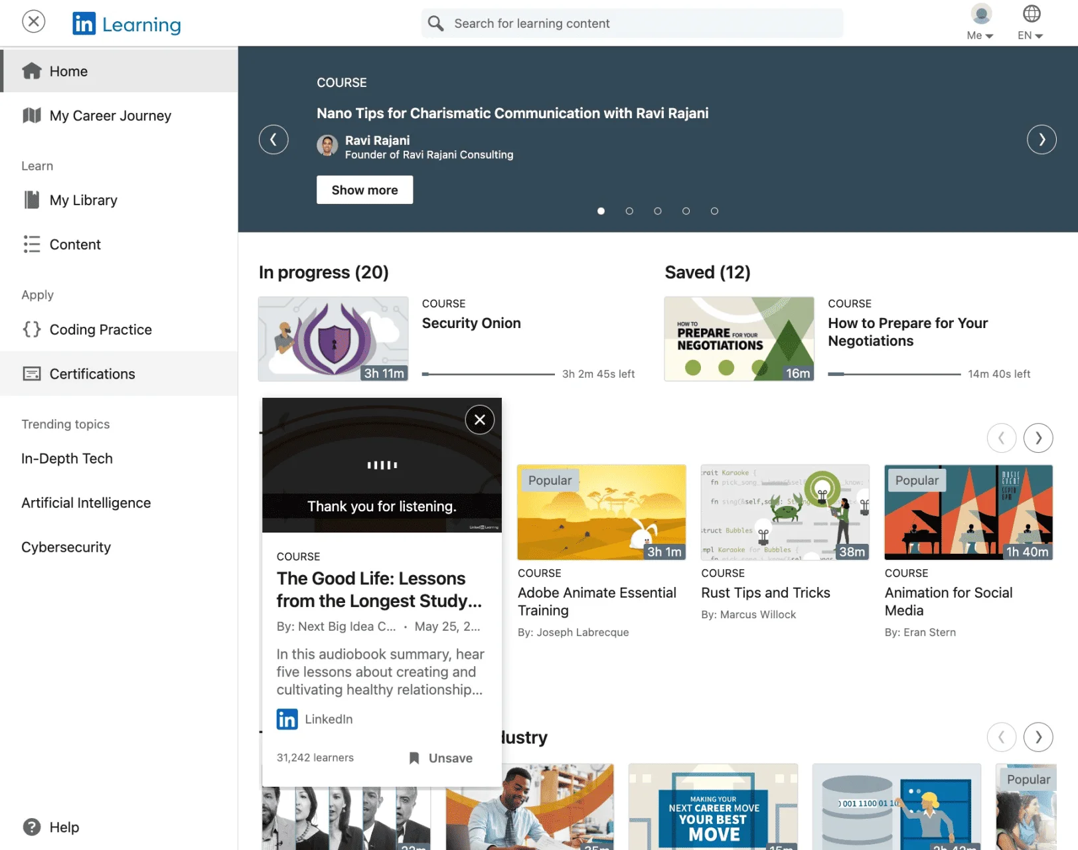Open the Nano Tips for Charismatic Communication course title
1078x850 pixels.
(x=512, y=113)
